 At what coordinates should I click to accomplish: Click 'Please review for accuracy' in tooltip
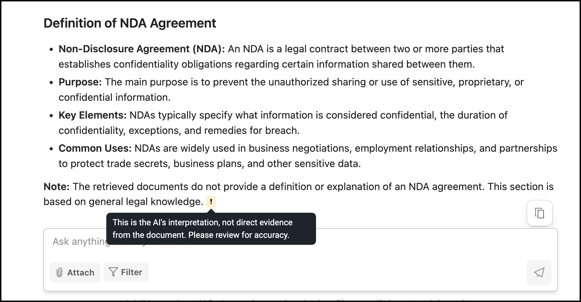239,235
